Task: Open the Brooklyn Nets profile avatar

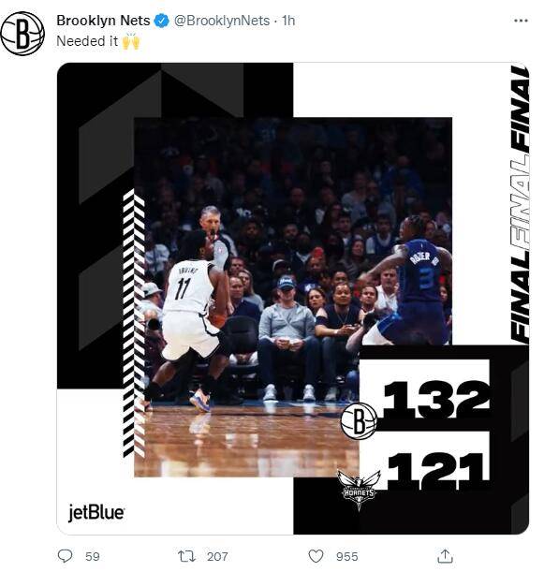Action: coord(22,33)
